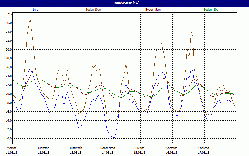The width and height of the screenshot is (249, 156).
Task: Click the 'Freitag' day label
Action: (x=140, y=148)
